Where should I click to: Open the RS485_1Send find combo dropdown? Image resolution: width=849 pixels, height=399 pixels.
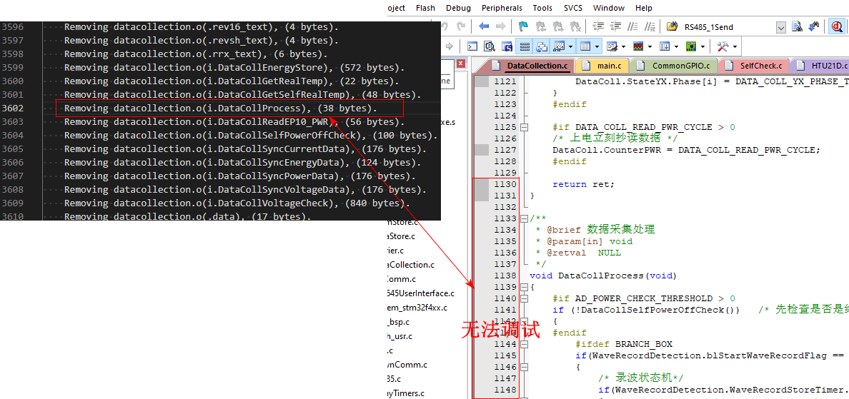point(781,28)
